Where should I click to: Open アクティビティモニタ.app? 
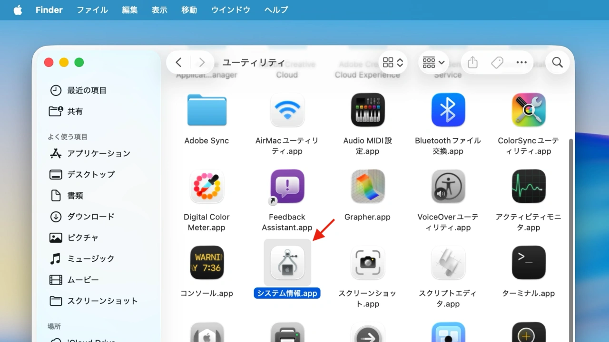tap(528, 186)
